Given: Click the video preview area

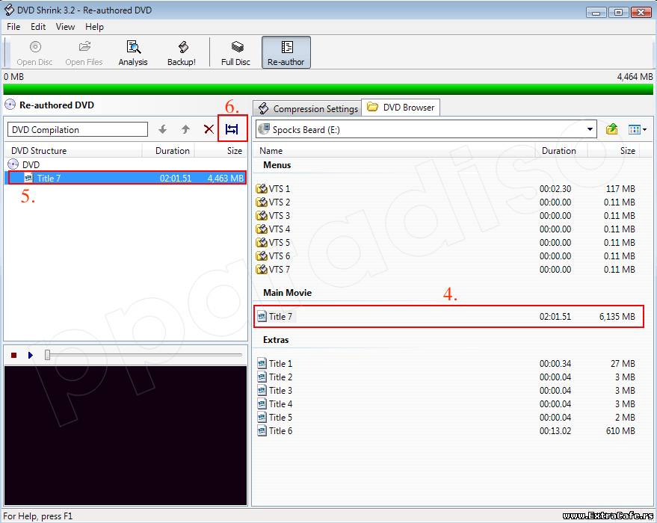Looking at the screenshot, I should tap(126, 436).
